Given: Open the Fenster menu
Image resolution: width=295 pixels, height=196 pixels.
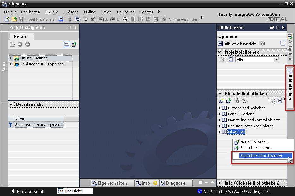Looking at the screenshot, I should coord(147,12).
